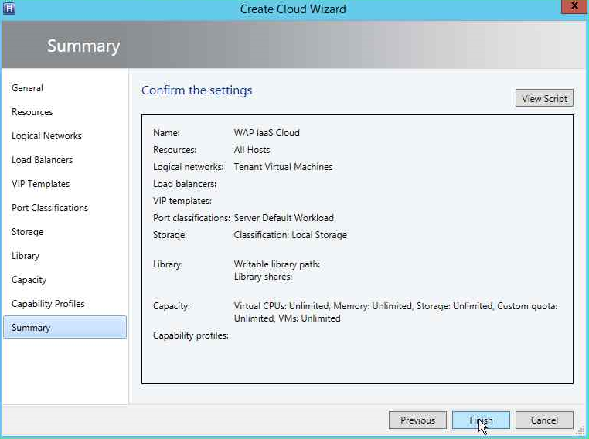Go to the Storage step
Screen dimensions: 589x439
pos(27,232)
